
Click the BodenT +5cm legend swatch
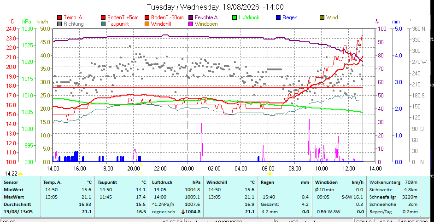tap(103, 17)
